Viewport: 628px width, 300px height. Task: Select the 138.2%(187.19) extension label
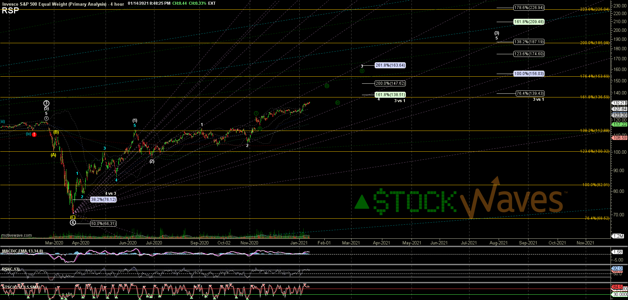[529, 42]
